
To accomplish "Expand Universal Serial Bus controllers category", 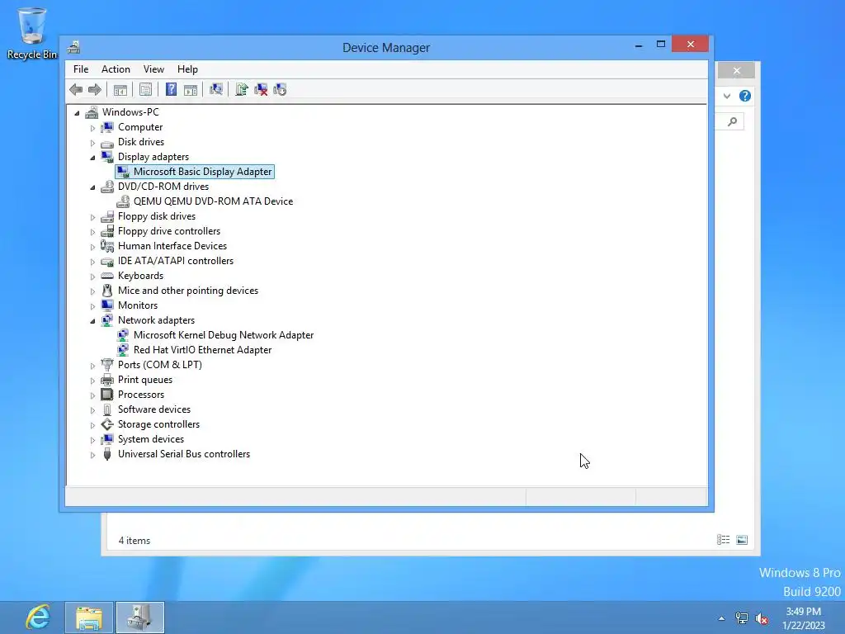I will coord(92,455).
